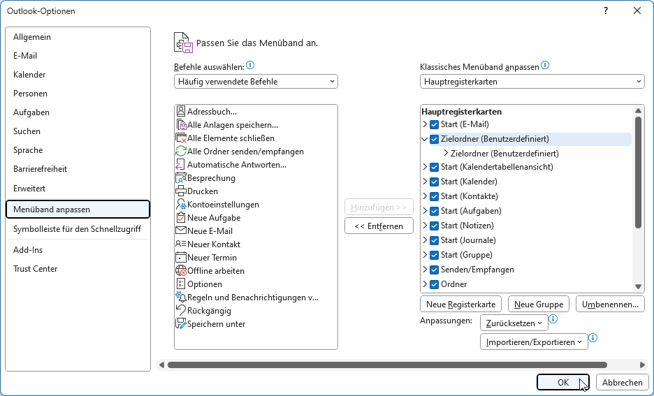Click tab list scroll up arrow
This screenshot has width=654, height=396.
(x=638, y=110)
